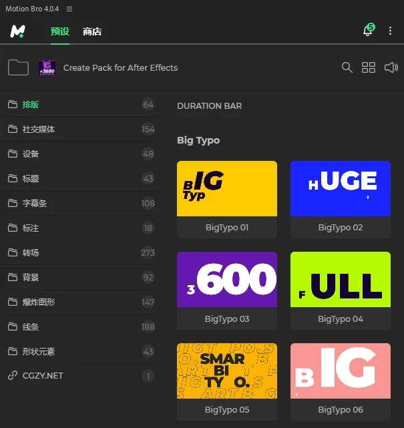404x428 pixels.
Task: Switch to the 商店 tab
Action: (92, 31)
